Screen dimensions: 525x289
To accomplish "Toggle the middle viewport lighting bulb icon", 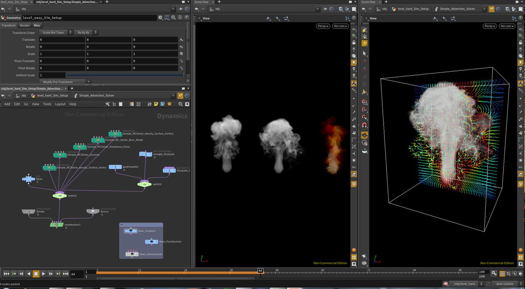I will click(354, 63).
